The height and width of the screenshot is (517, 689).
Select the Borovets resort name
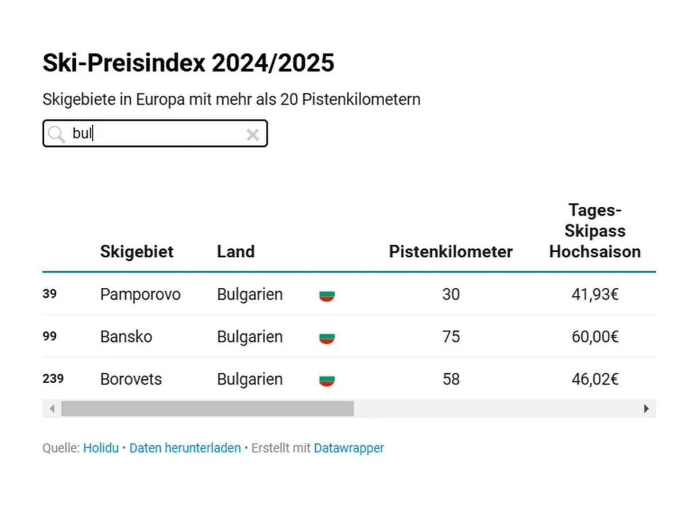pos(131,379)
